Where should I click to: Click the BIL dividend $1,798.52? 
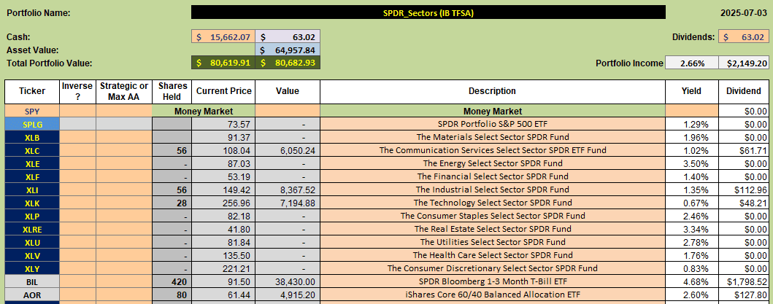click(743, 281)
